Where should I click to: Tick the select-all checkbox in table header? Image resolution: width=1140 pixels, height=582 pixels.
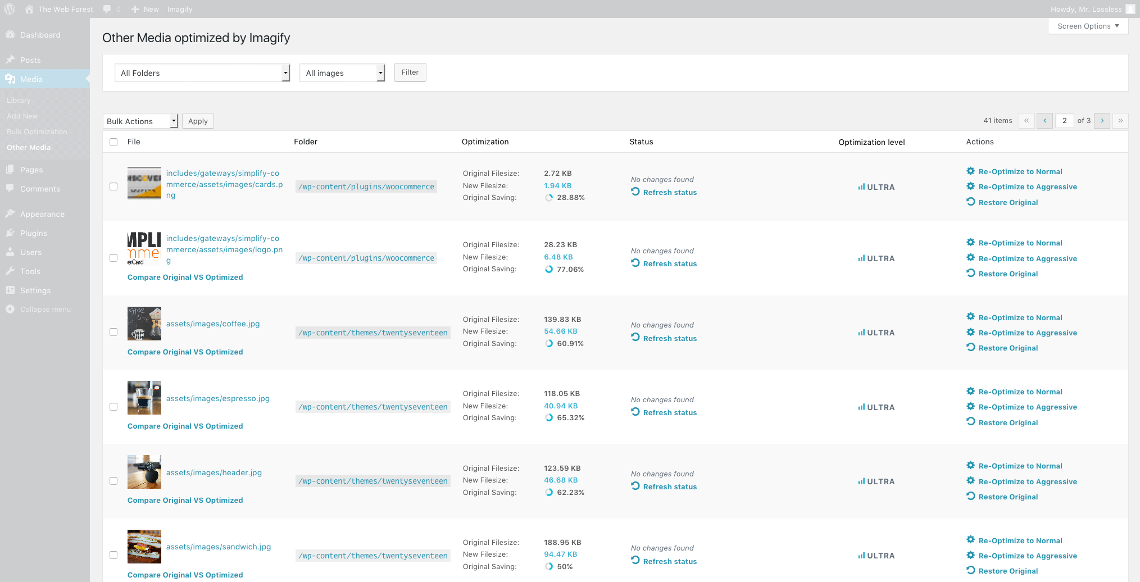(113, 142)
